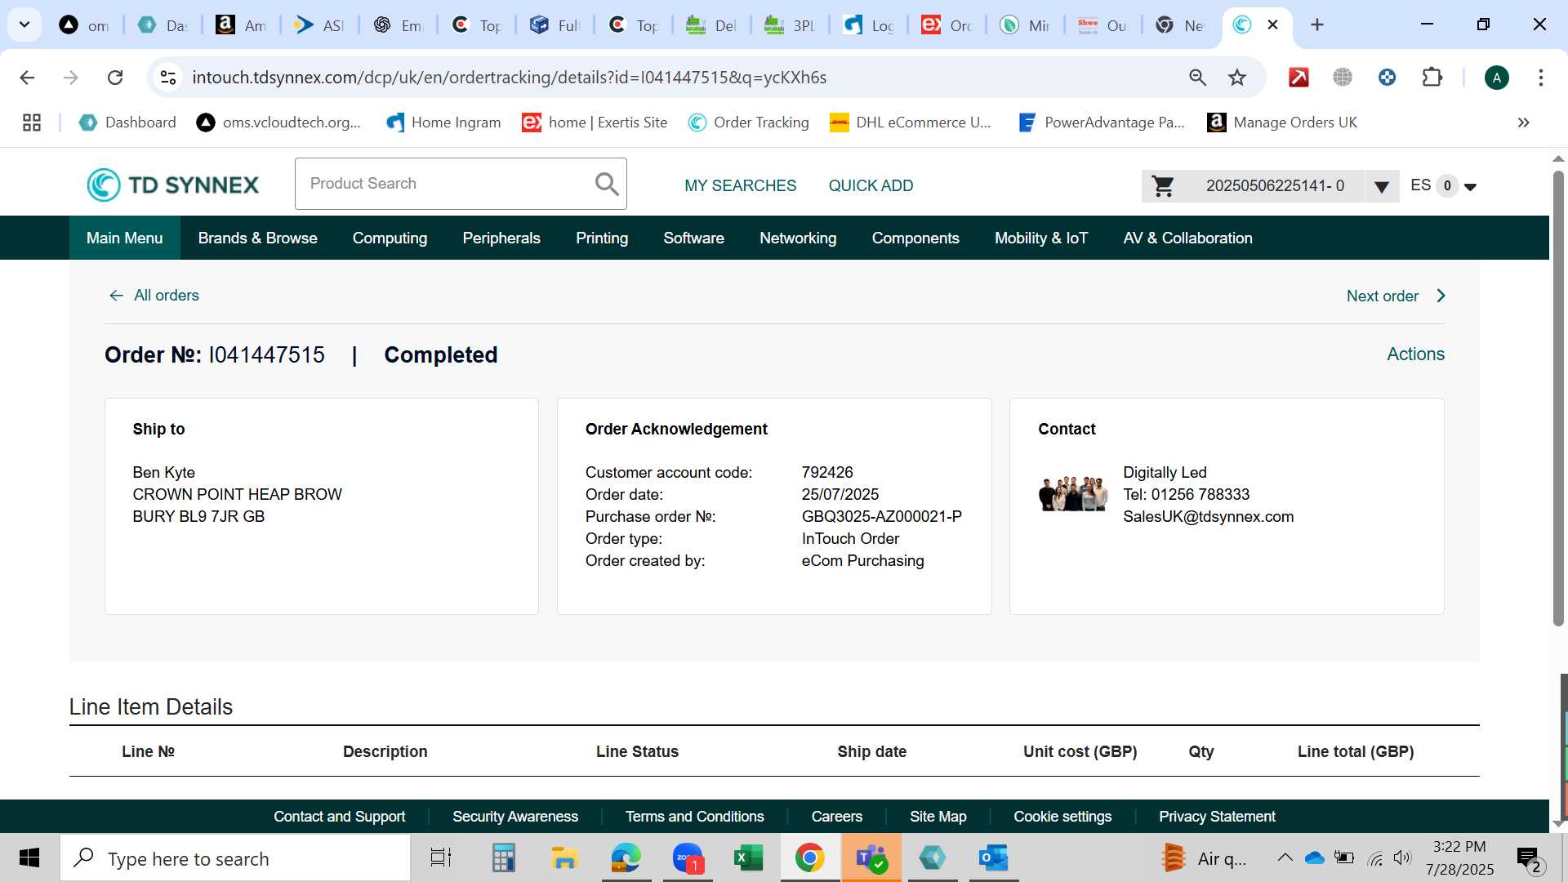
Task: Click the Windows Start button
Action: [29, 858]
